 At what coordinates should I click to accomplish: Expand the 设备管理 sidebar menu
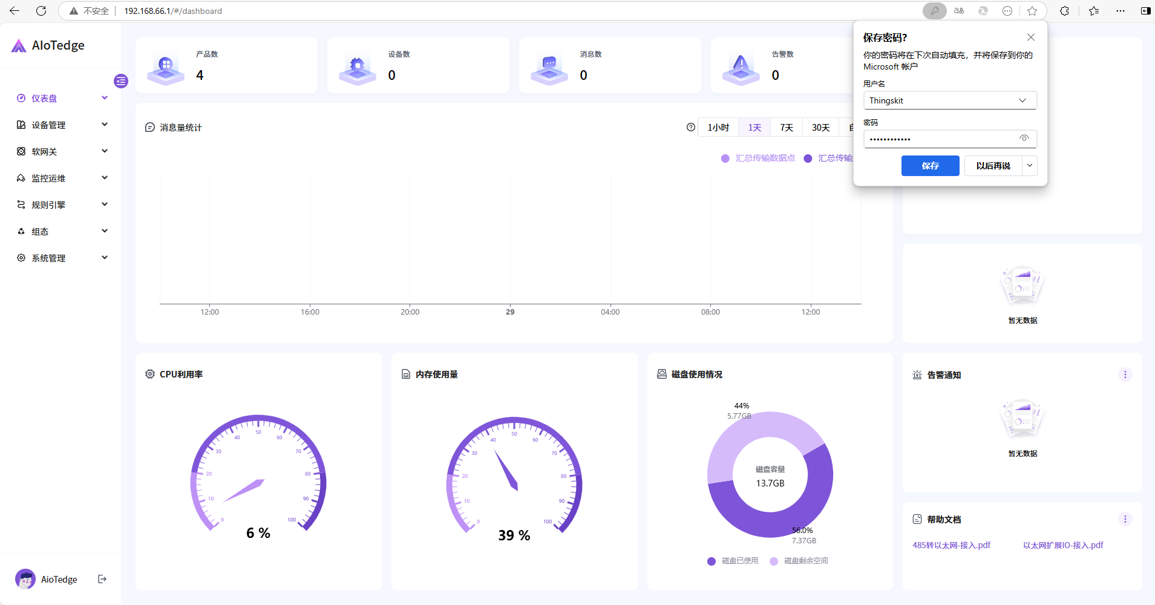pos(62,125)
